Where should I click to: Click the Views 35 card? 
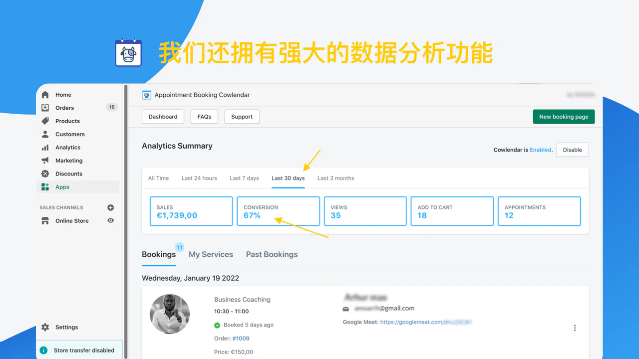[365, 211]
